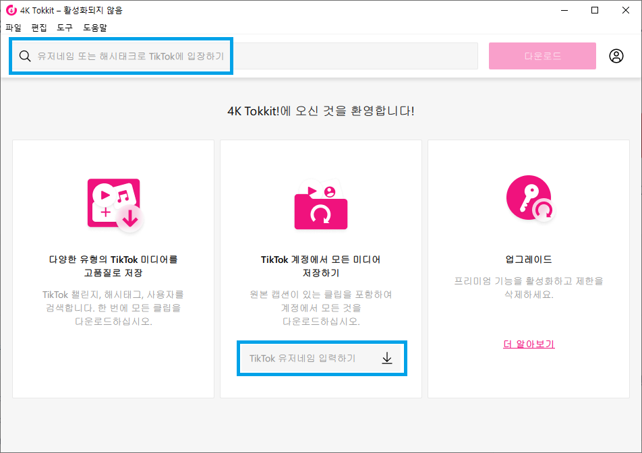642x453 pixels.
Task: Click the 업그레이드 heading
Action: pyautogui.click(x=529, y=260)
